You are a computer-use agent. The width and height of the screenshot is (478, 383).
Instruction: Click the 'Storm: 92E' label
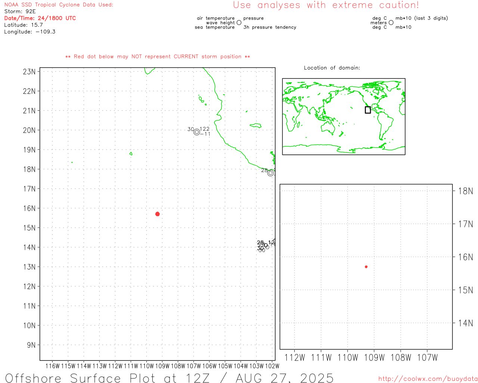(20, 12)
